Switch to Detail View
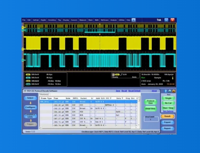The image size is (200, 153). [x=150, y=109]
